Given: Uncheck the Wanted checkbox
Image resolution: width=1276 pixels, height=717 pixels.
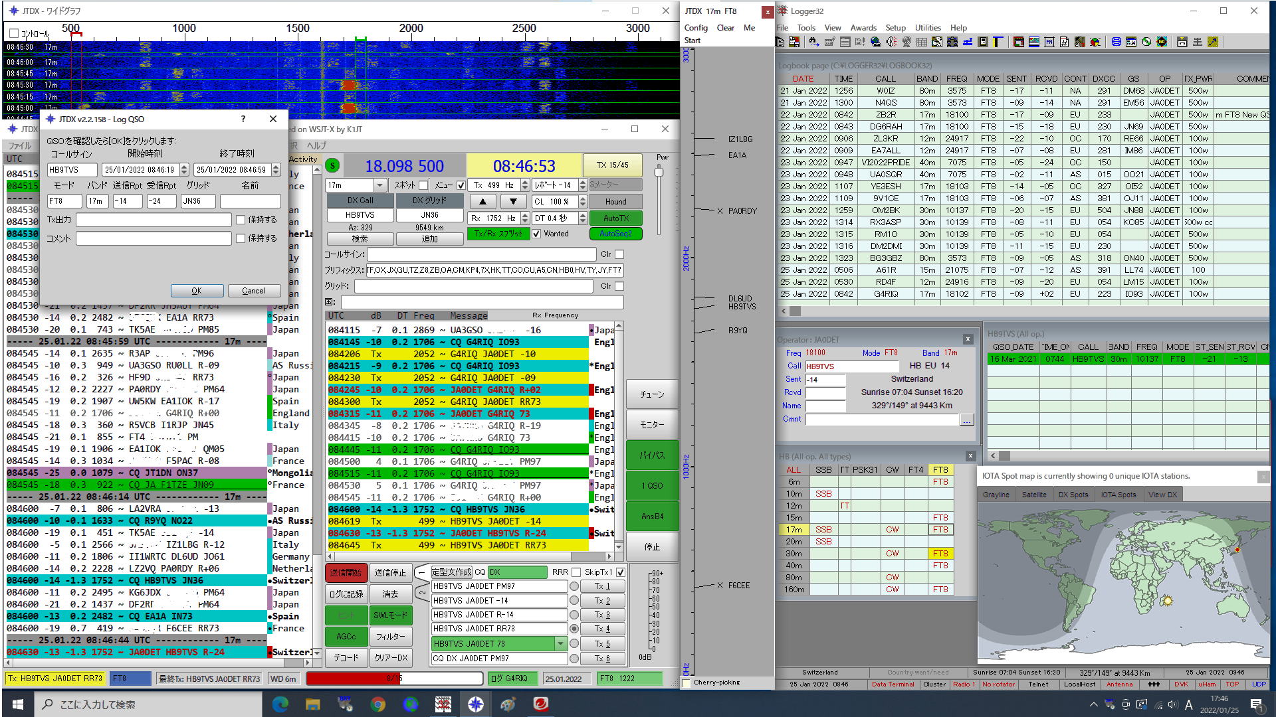Looking at the screenshot, I should [x=536, y=234].
